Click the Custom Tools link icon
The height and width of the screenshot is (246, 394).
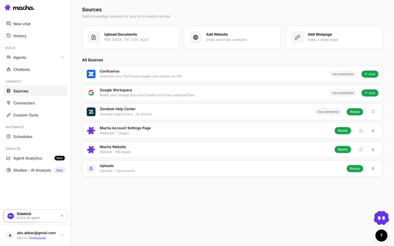(x=9, y=115)
